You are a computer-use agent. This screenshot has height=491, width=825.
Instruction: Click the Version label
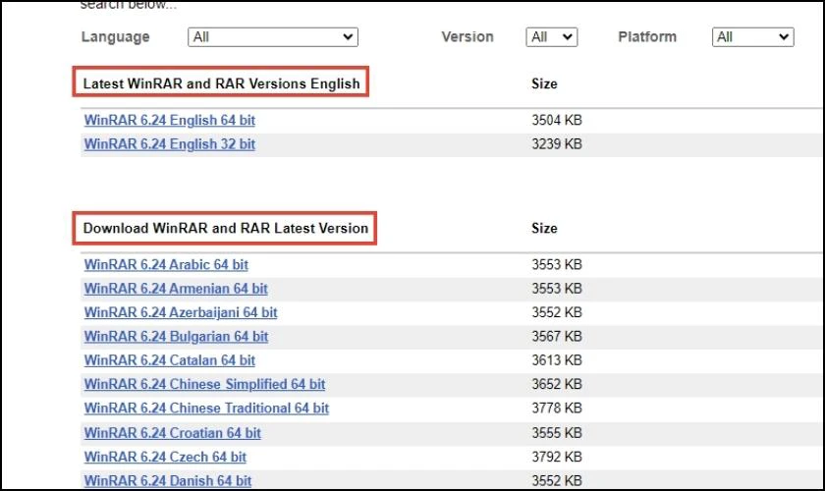click(467, 37)
